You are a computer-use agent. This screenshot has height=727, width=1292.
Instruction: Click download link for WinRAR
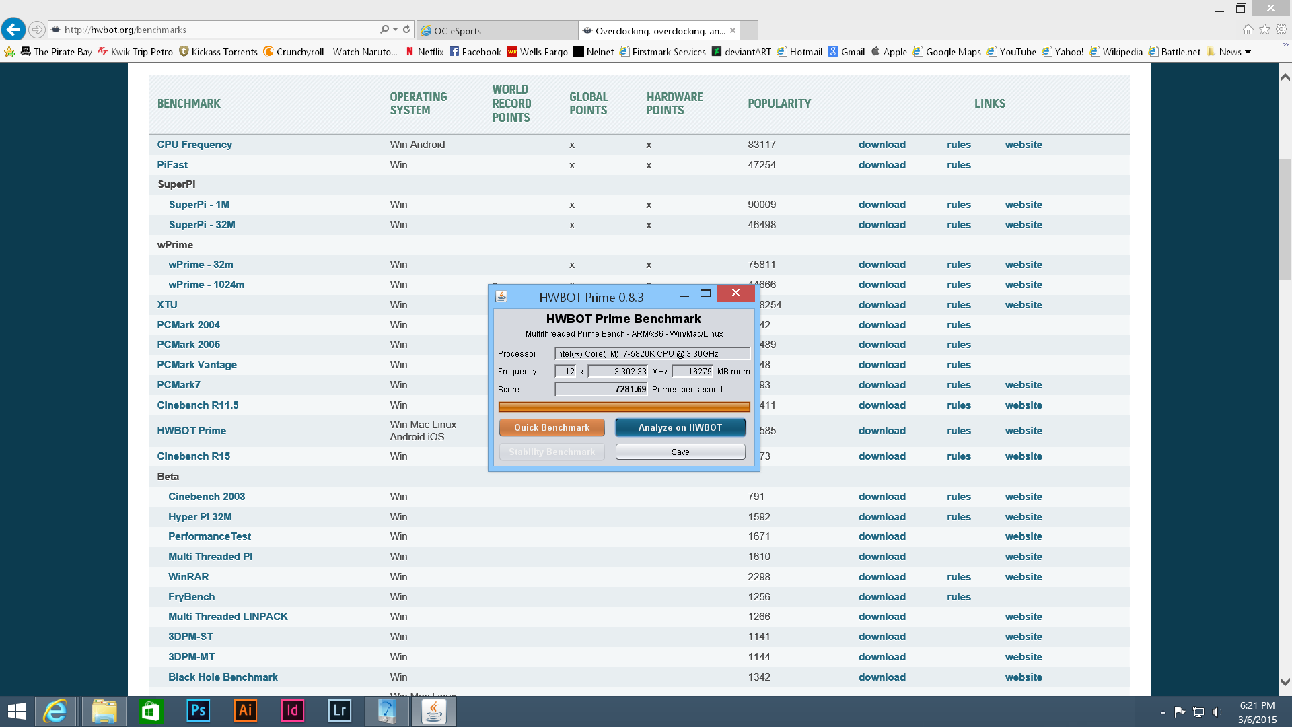tap(882, 577)
